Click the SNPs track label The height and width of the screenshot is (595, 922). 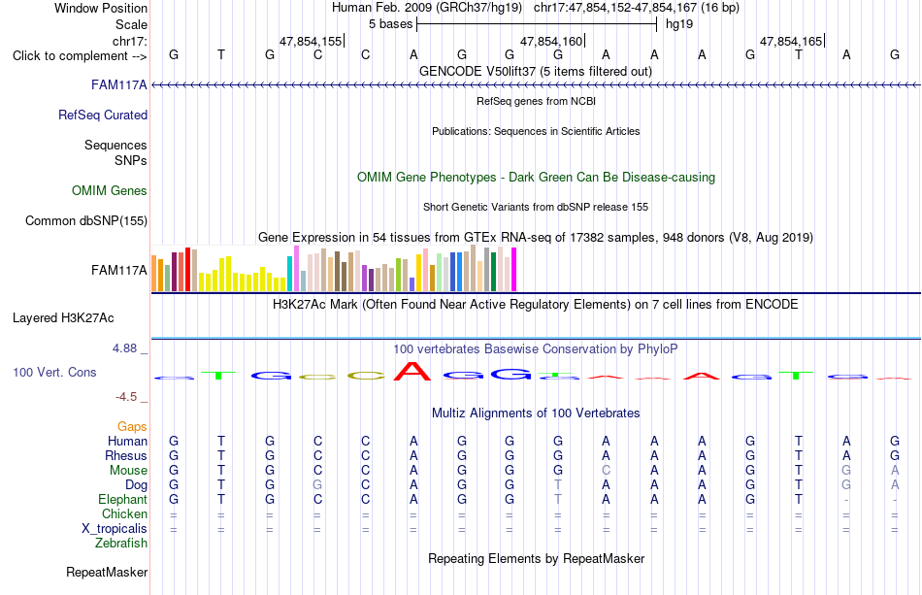(x=131, y=160)
